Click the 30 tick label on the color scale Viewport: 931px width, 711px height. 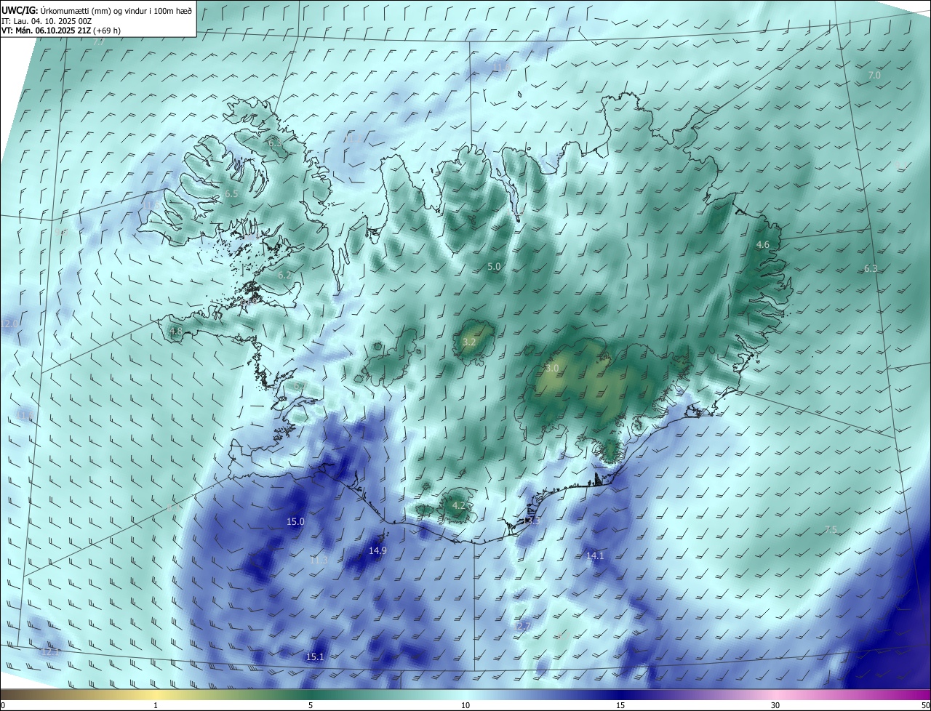click(x=775, y=705)
